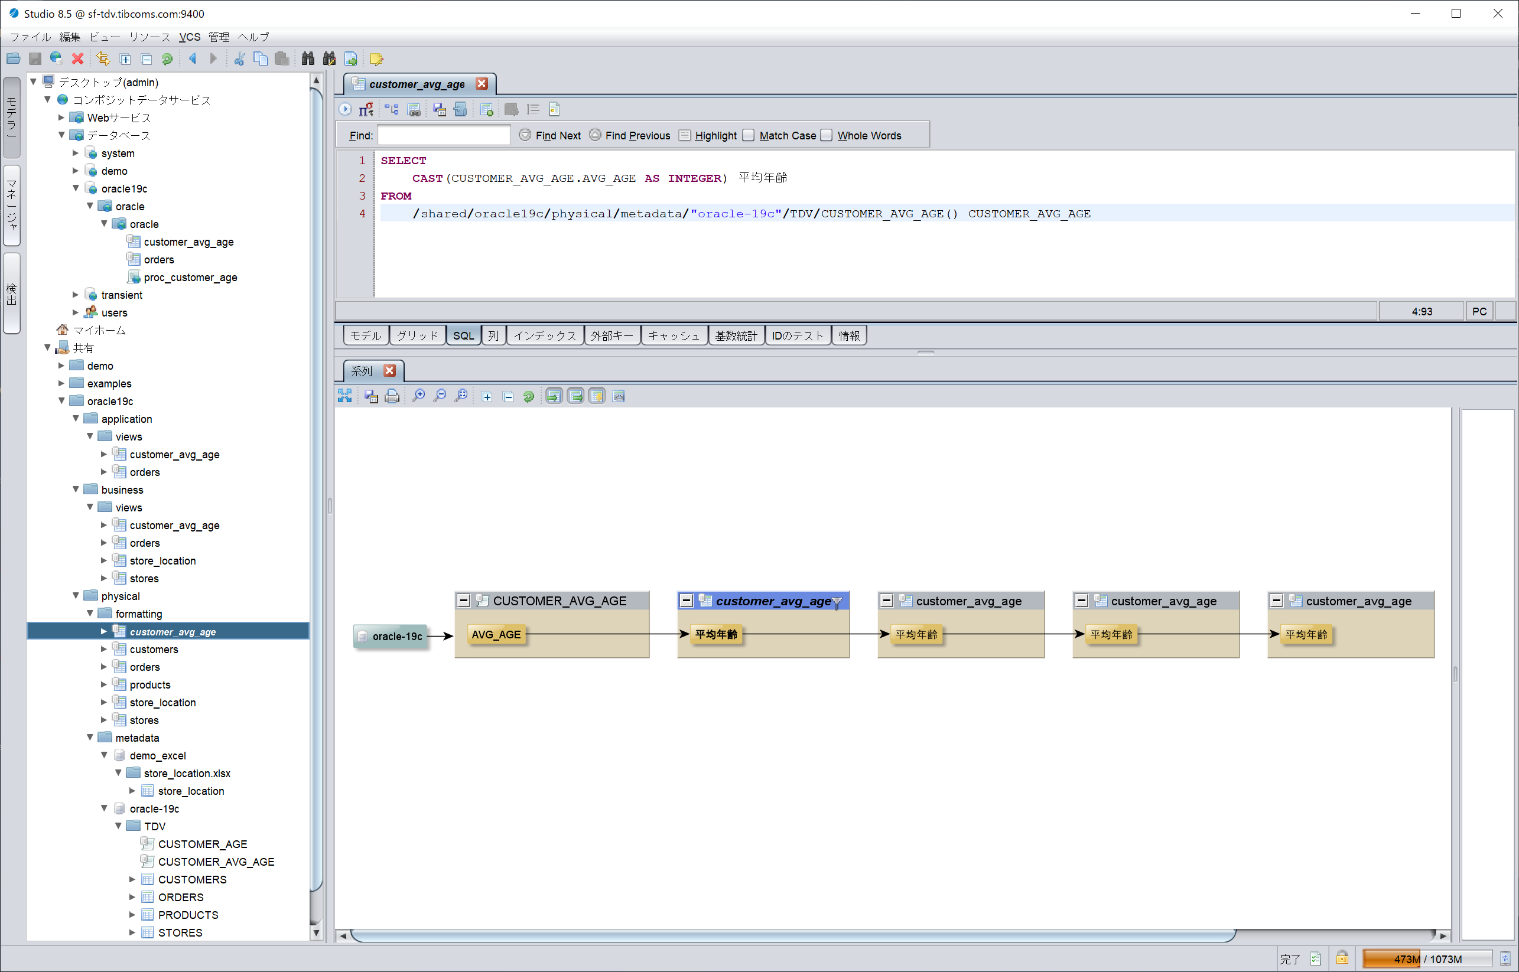
Task: Open the ヘルプ menu
Action: tap(254, 37)
